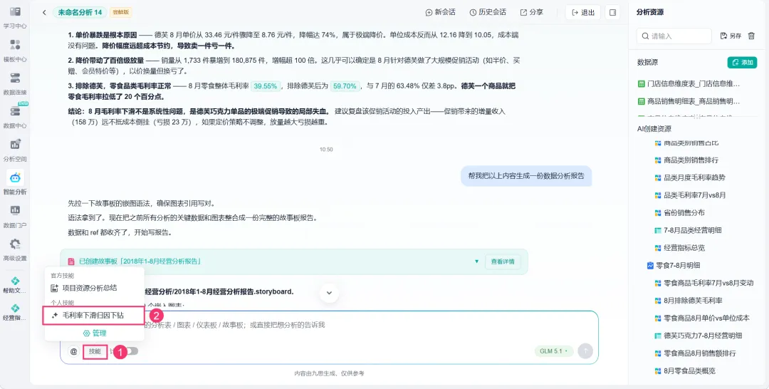Select 7-8月品类经营明细 resource
The image size is (769, 389).
click(x=688, y=230)
